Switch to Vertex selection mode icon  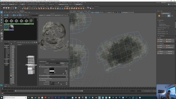tap(163, 16)
